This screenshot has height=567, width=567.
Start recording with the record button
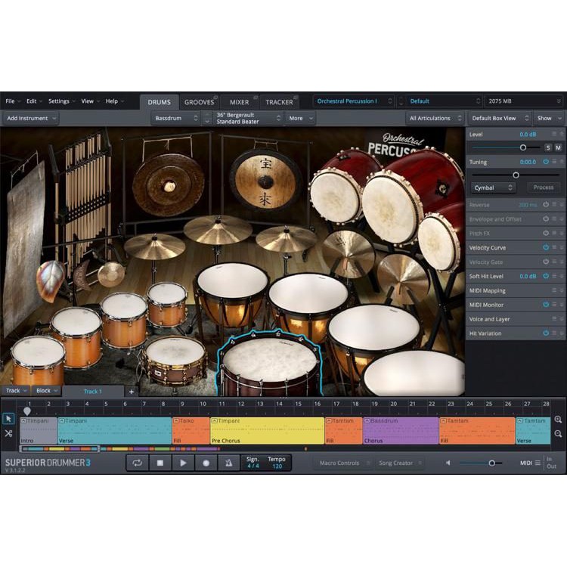206,463
